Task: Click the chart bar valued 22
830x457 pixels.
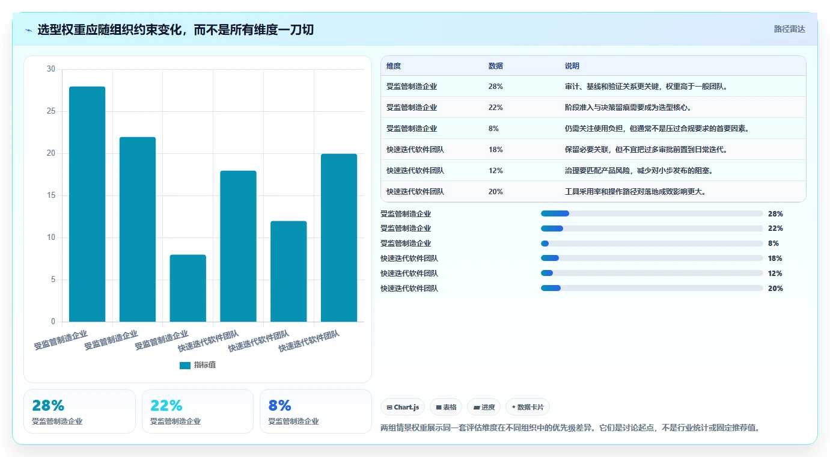Action: pos(138,229)
